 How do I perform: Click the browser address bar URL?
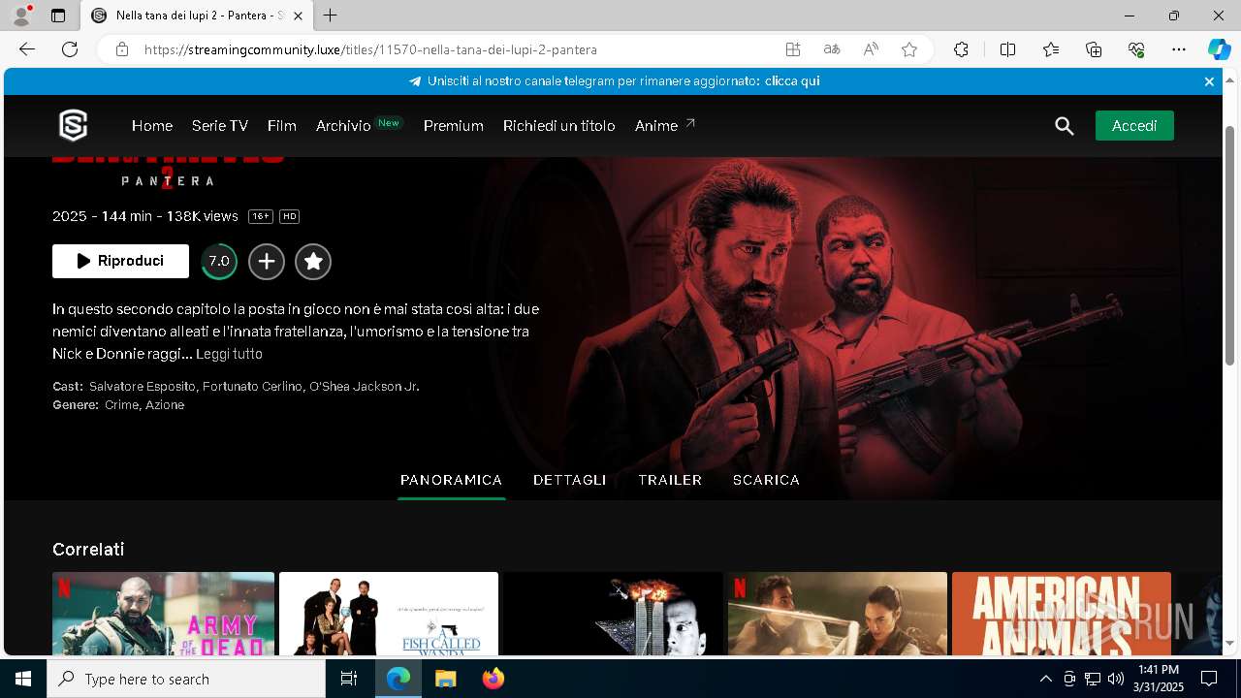point(370,49)
